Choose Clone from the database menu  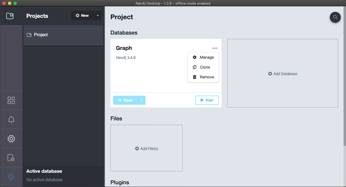click(x=203, y=67)
